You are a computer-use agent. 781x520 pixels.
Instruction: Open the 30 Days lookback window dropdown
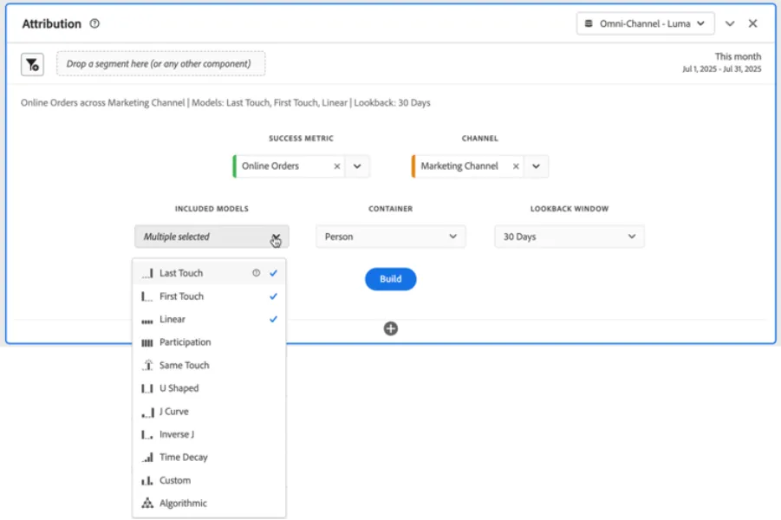tap(569, 237)
